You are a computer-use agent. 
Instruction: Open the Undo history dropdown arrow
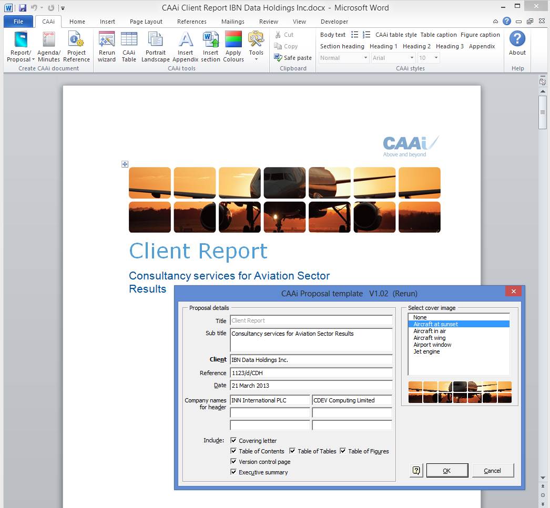tap(42, 8)
